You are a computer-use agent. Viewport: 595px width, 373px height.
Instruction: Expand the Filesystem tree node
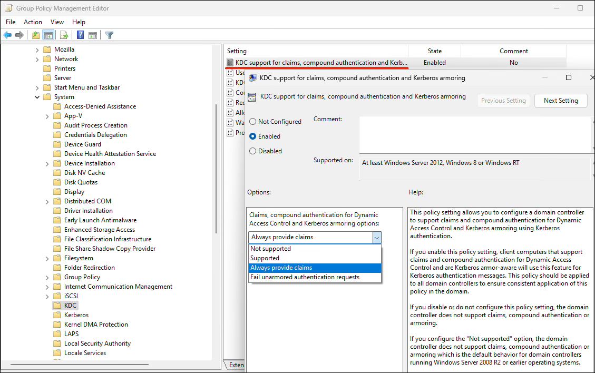47,258
